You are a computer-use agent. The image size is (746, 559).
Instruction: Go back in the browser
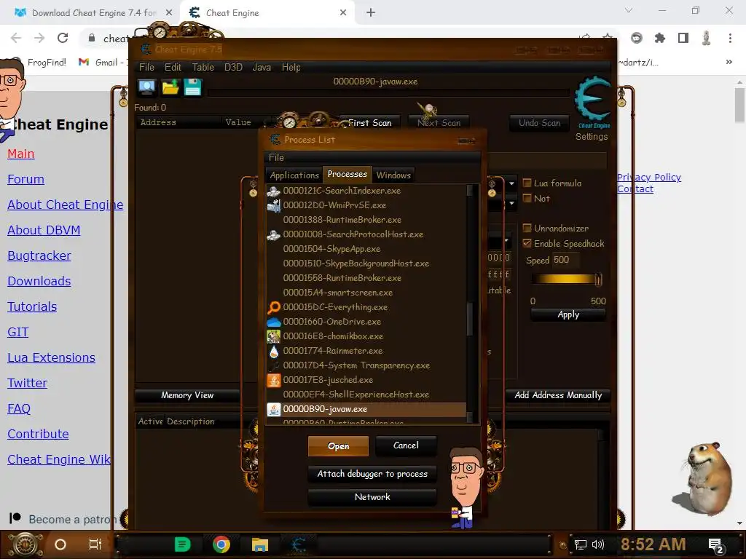[16, 38]
